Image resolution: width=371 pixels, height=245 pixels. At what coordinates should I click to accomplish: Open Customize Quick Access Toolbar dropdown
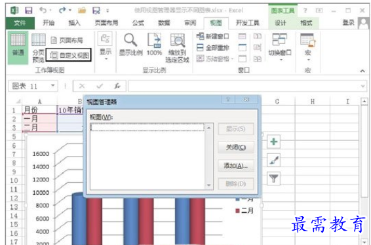click(x=107, y=10)
